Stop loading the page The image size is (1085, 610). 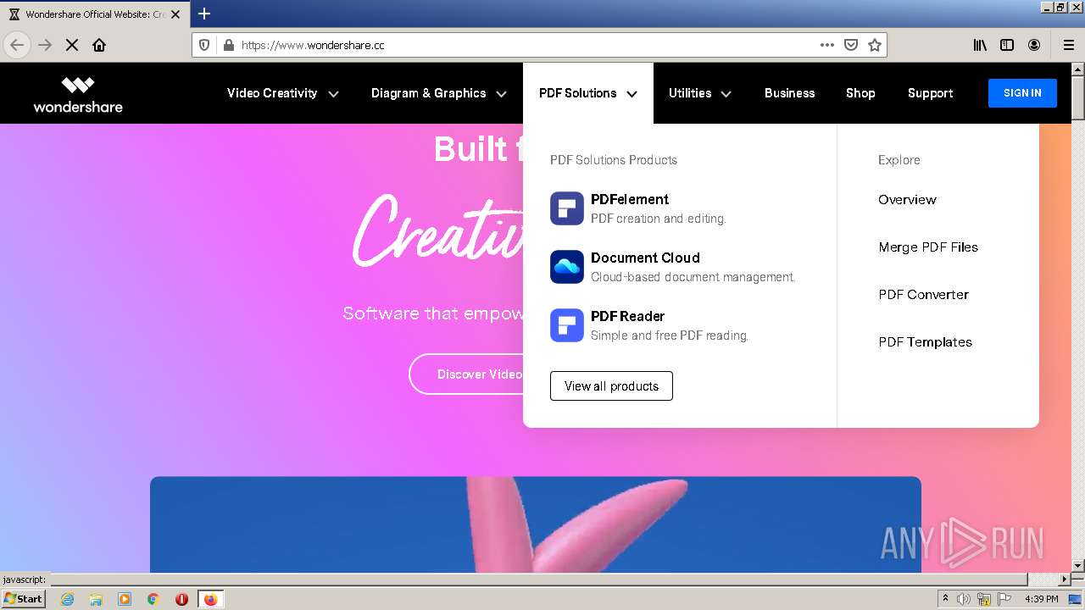coord(72,45)
